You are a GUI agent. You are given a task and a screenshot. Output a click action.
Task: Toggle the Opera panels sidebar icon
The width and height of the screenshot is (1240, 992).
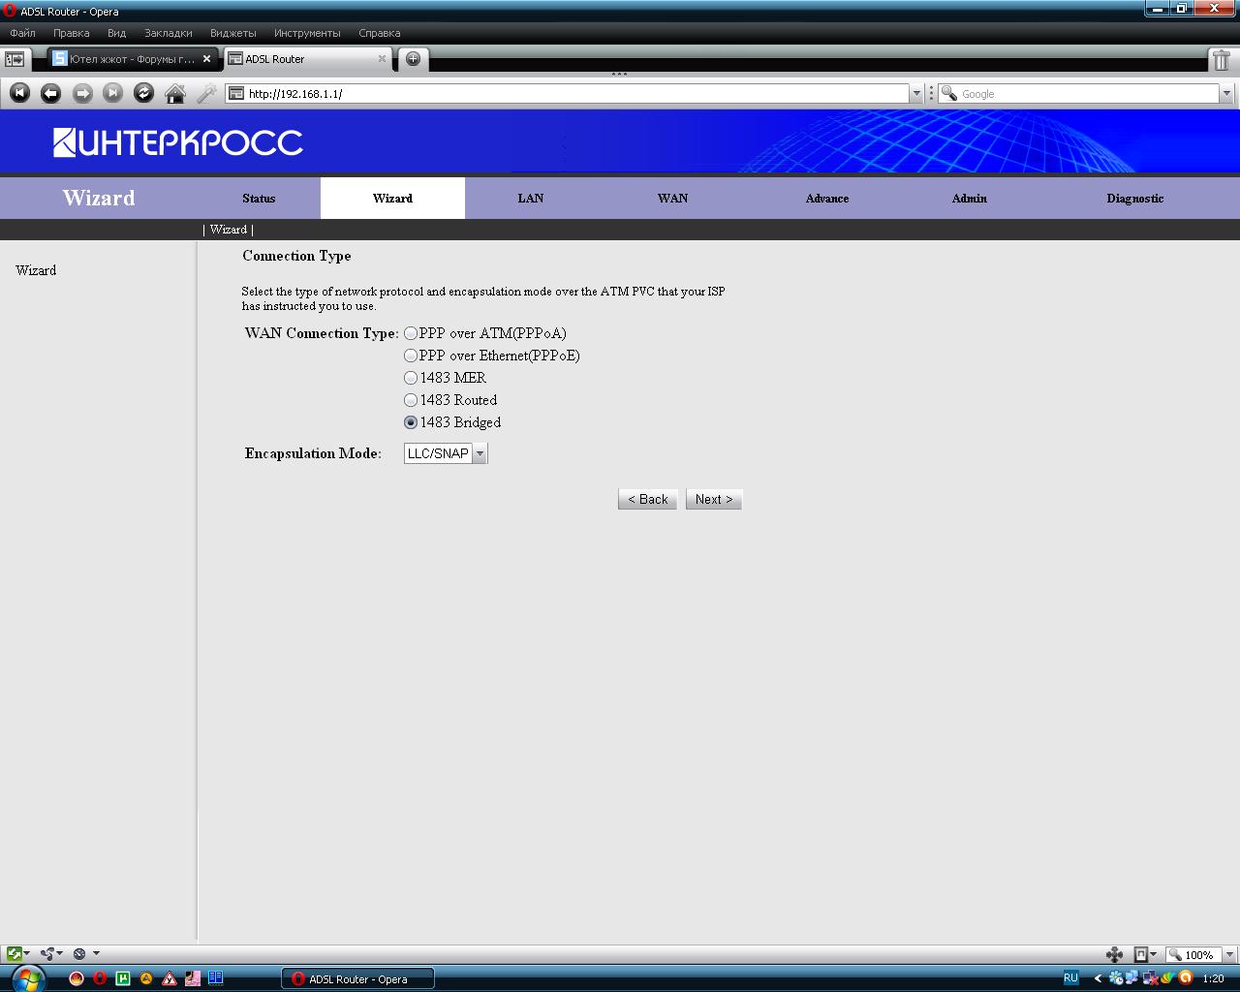tap(15, 59)
